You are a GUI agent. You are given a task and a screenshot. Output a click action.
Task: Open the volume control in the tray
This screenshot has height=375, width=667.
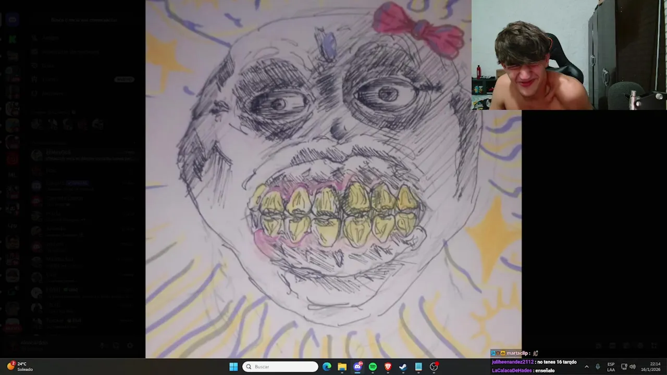634,367
